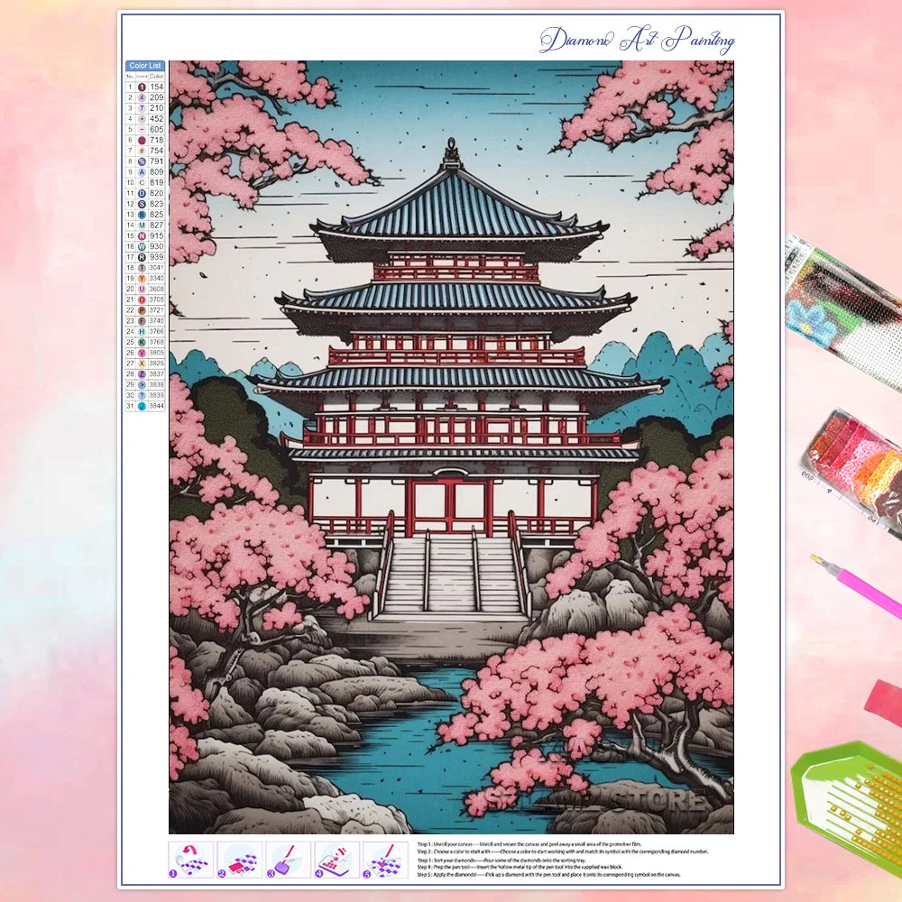Click the Diamond Art Painting title
The width and height of the screenshot is (902, 902).
637,41
